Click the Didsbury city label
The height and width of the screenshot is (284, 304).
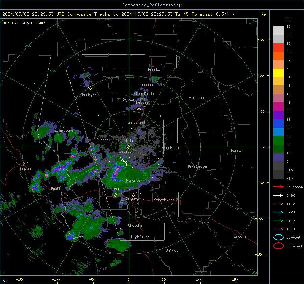[x=127, y=151]
